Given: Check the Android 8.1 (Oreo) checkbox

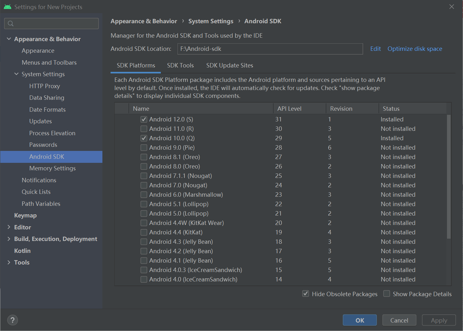Looking at the screenshot, I should (x=144, y=157).
